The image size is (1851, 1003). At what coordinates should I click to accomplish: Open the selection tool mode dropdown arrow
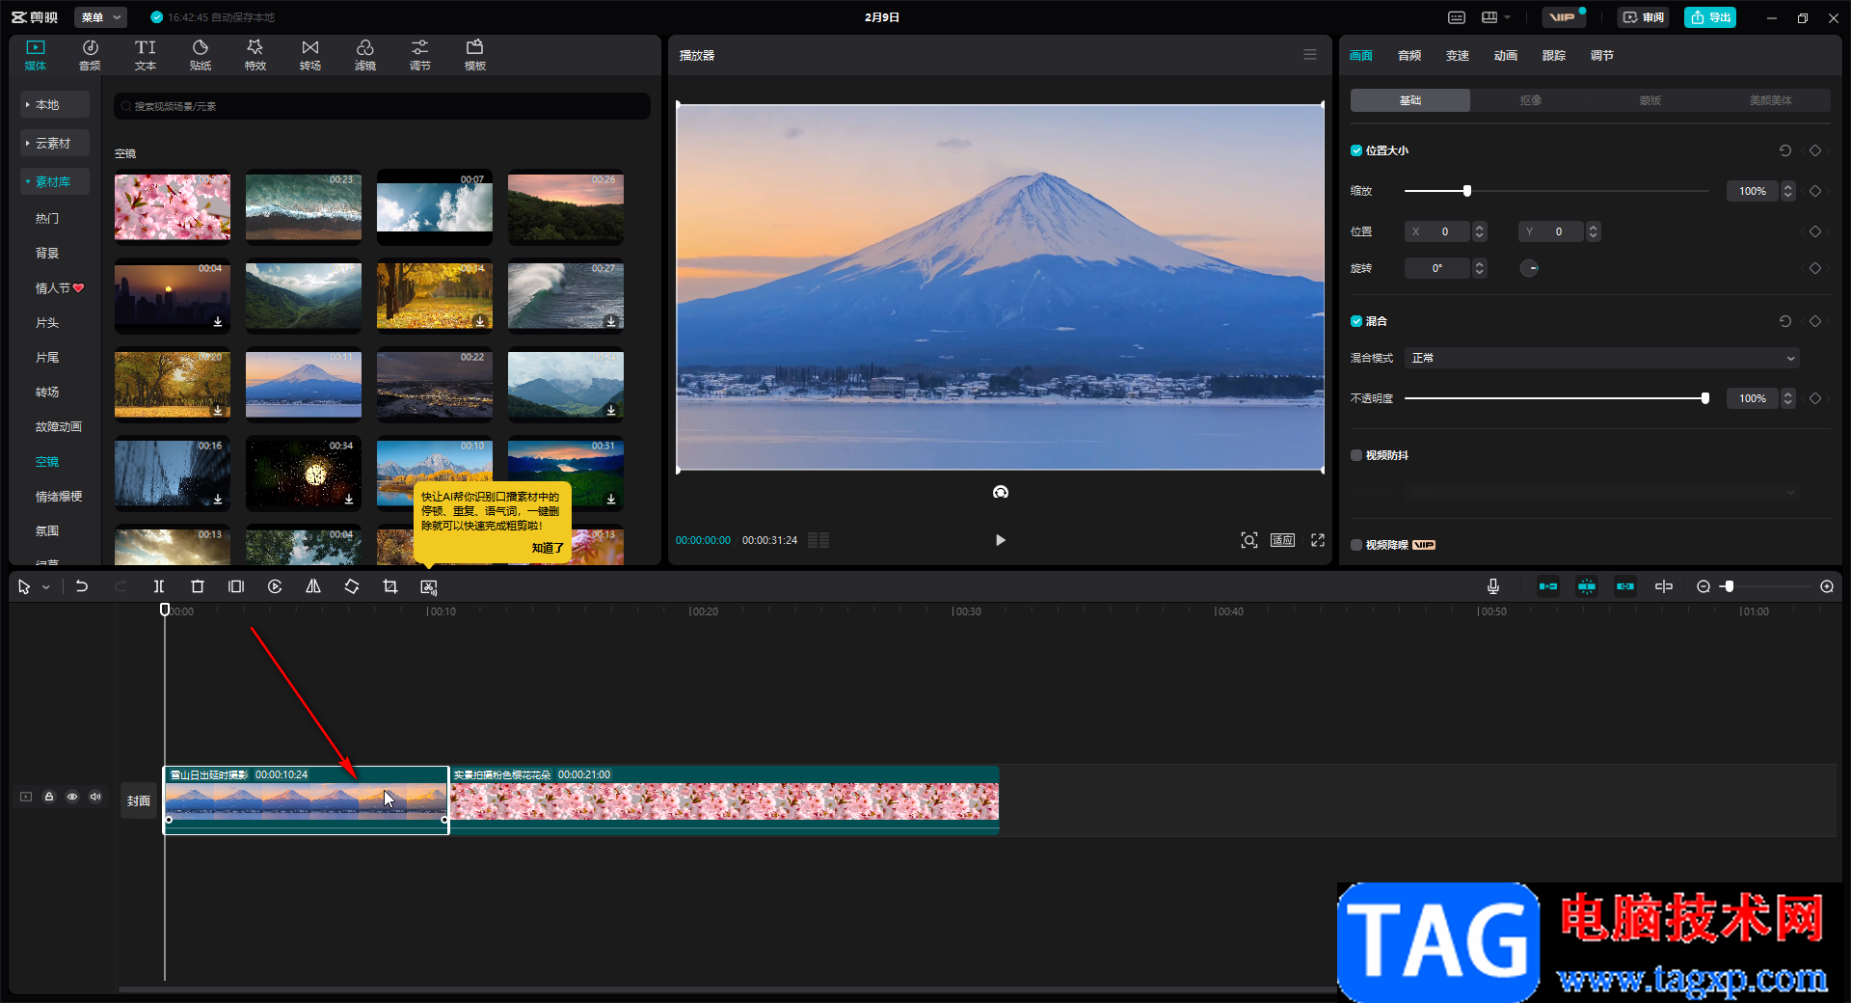click(46, 586)
